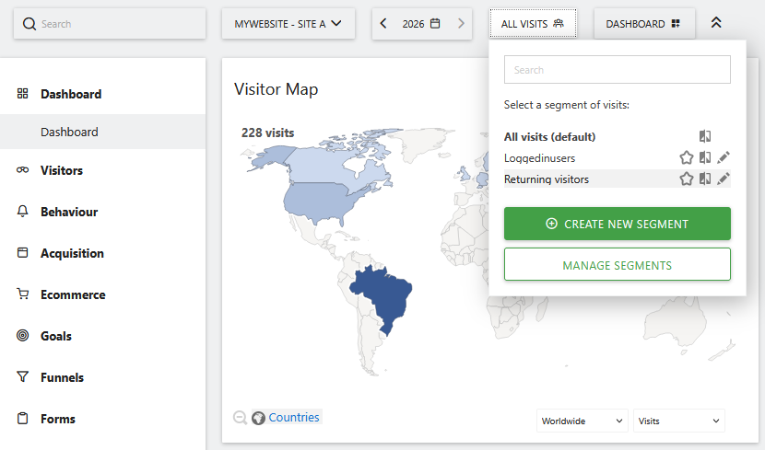Go to previous date period
The width and height of the screenshot is (765, 450).
[384, 24]
